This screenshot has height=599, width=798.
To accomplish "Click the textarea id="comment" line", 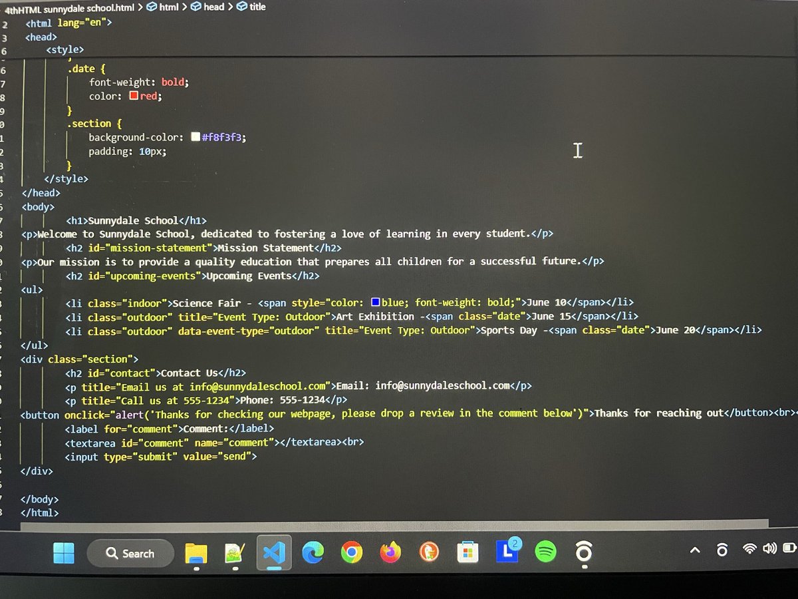I will [x=215, y=442].
